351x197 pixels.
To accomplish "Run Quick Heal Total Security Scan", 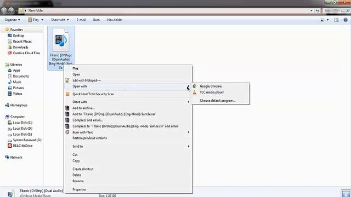I will pyautogui.click(x=128, y=94).
